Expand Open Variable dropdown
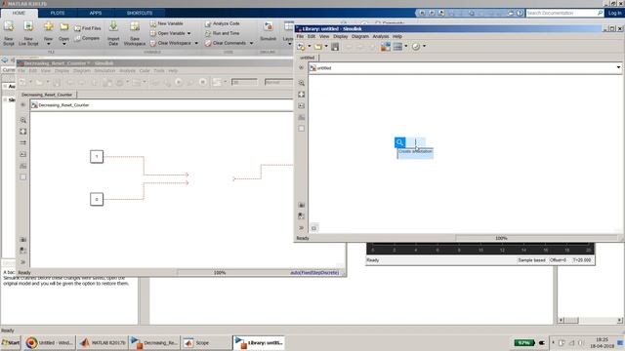The width and height of the screenshot is (625, 351). point(188,33)
